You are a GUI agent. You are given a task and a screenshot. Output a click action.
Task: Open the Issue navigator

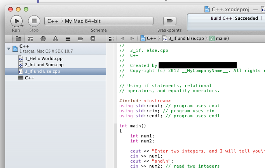[55, 39]
